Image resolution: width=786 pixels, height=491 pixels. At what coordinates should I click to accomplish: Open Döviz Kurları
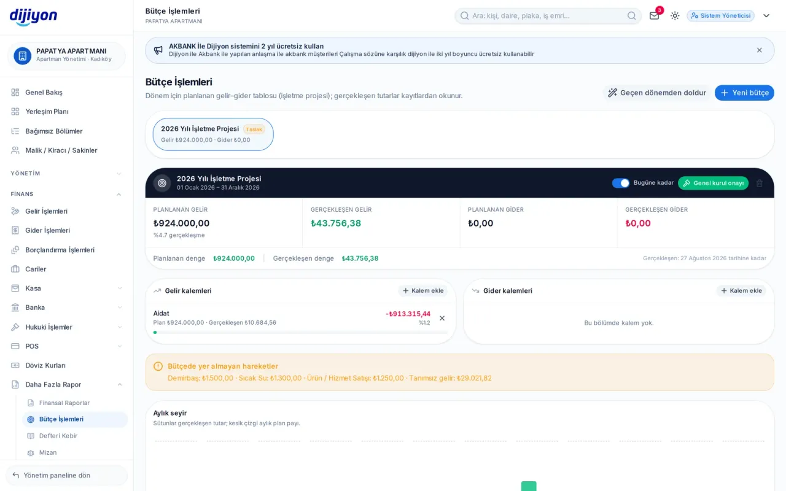[x=66, y=365]
